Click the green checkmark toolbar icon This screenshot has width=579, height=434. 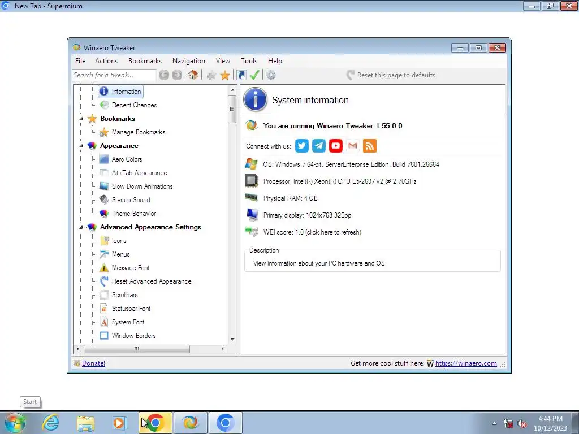click(x=254, y=75)
